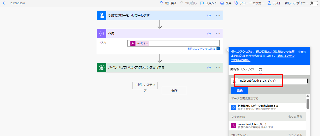The width and height of the screenshot is (320, 136).
Task: Open コメント comments pane
Action: click(208, 3)
